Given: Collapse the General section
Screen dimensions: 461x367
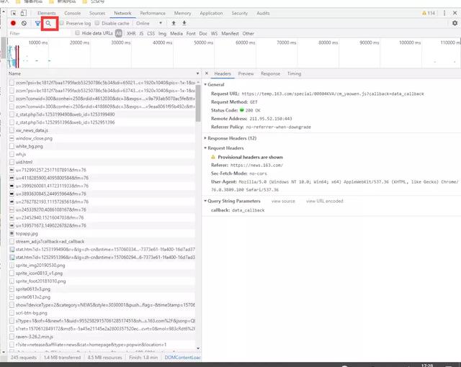Looking at the screenshot, I should [x=205, y=85].
